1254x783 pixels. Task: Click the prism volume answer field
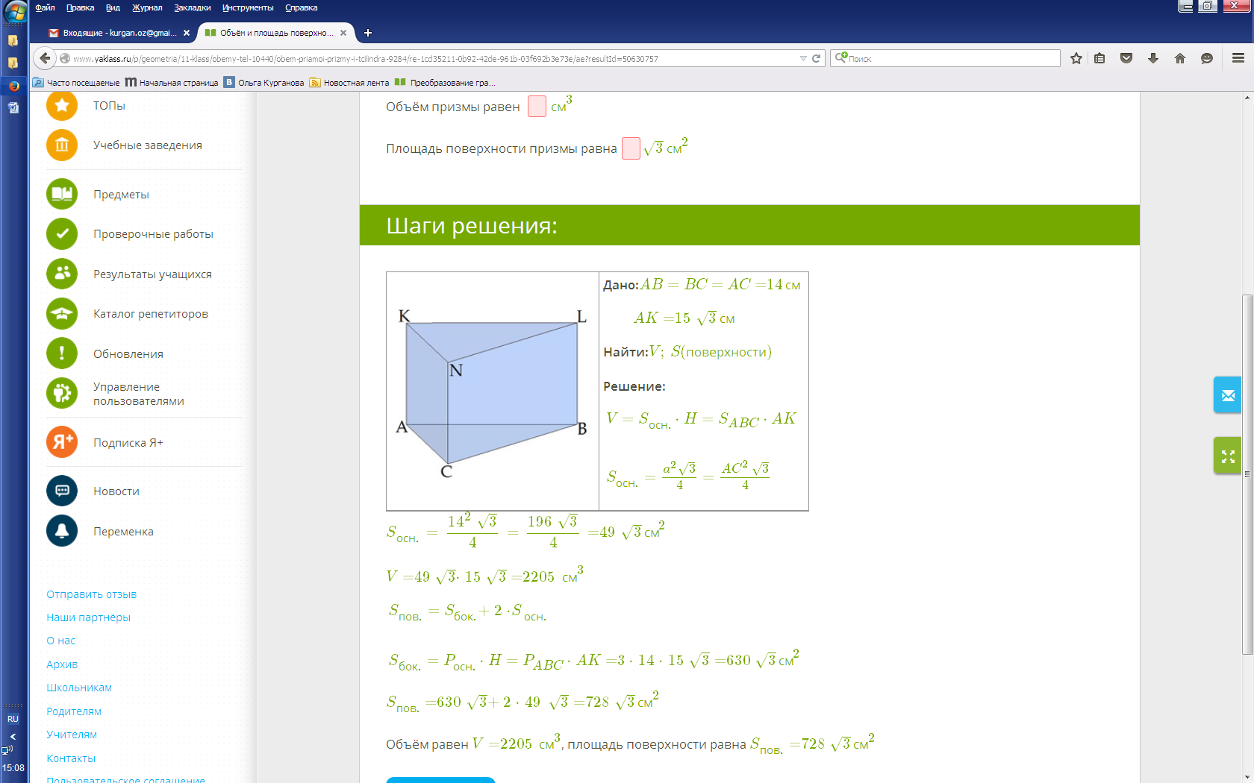(537, 107)
